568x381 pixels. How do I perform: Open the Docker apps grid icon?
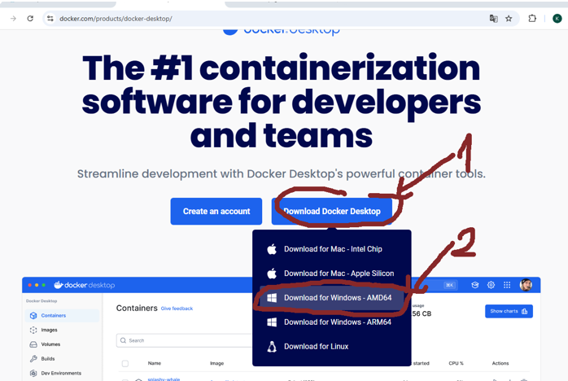tap(507, 285)
